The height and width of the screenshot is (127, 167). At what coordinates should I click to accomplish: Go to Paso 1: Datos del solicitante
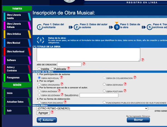click(53, 26)
